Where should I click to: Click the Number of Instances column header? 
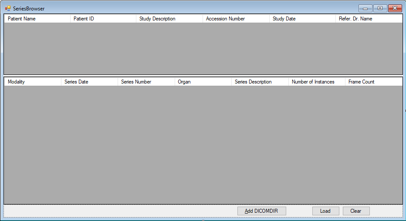(317, 82)
